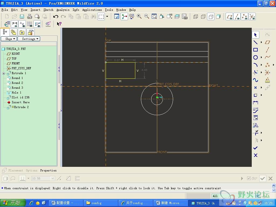Toggle the preview checkbox in dashboard

coord(249,178)
